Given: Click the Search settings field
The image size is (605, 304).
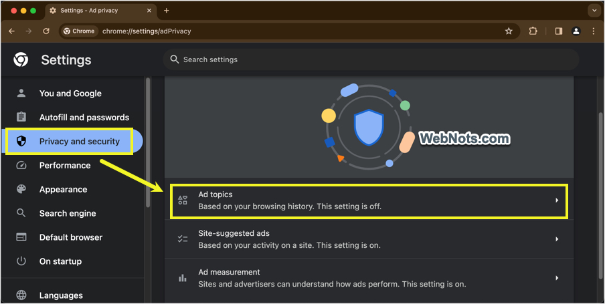Looking at the screenshot, I should (x=371, y=59).
